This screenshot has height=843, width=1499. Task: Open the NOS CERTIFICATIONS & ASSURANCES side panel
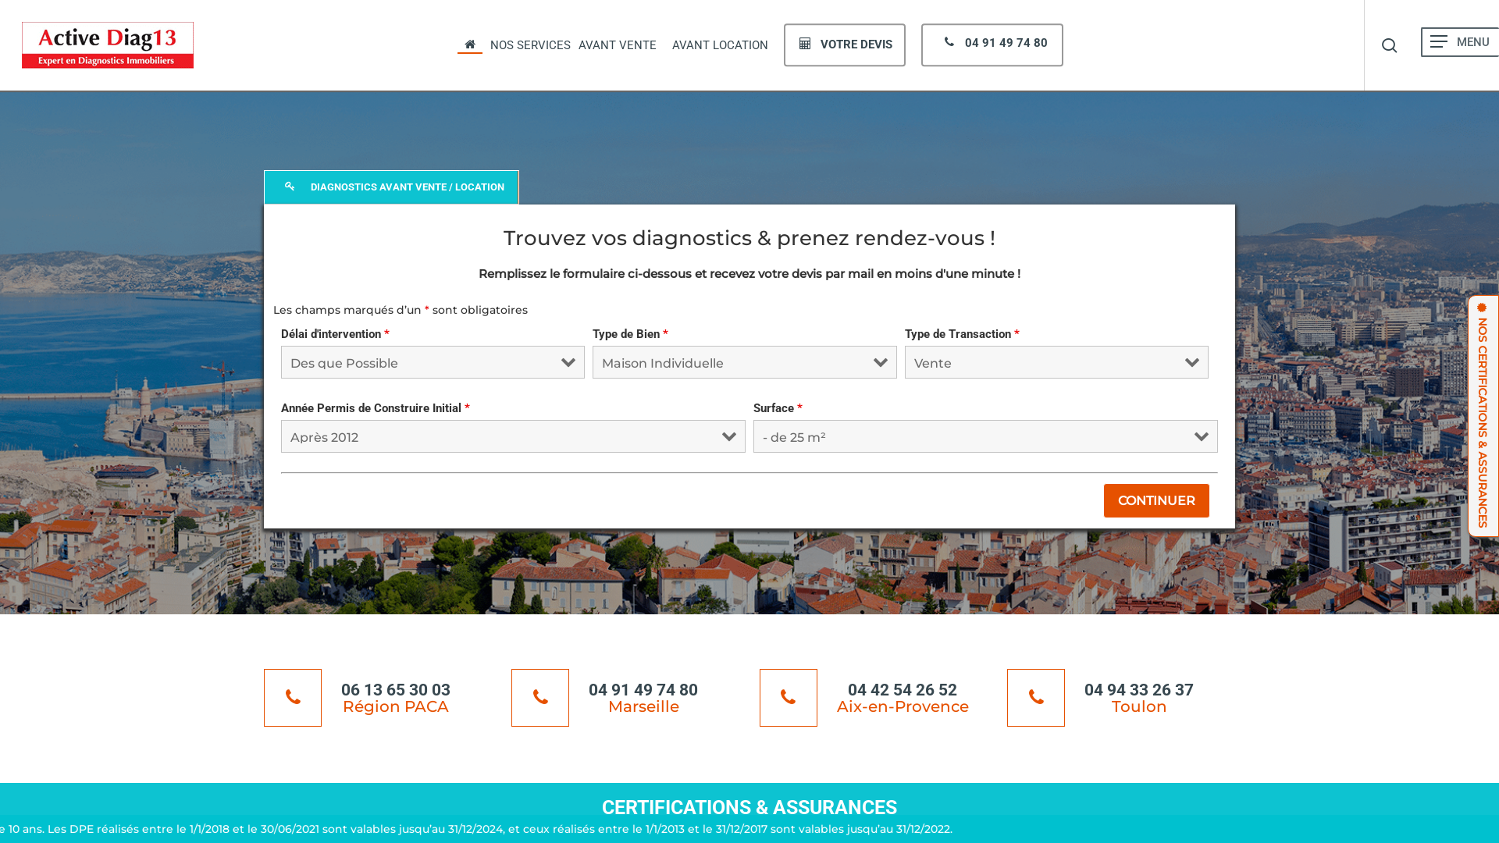[x=1482, y=414]
